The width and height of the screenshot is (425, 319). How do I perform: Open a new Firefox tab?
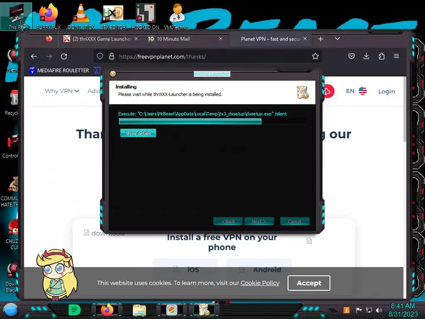pos(321,39)
